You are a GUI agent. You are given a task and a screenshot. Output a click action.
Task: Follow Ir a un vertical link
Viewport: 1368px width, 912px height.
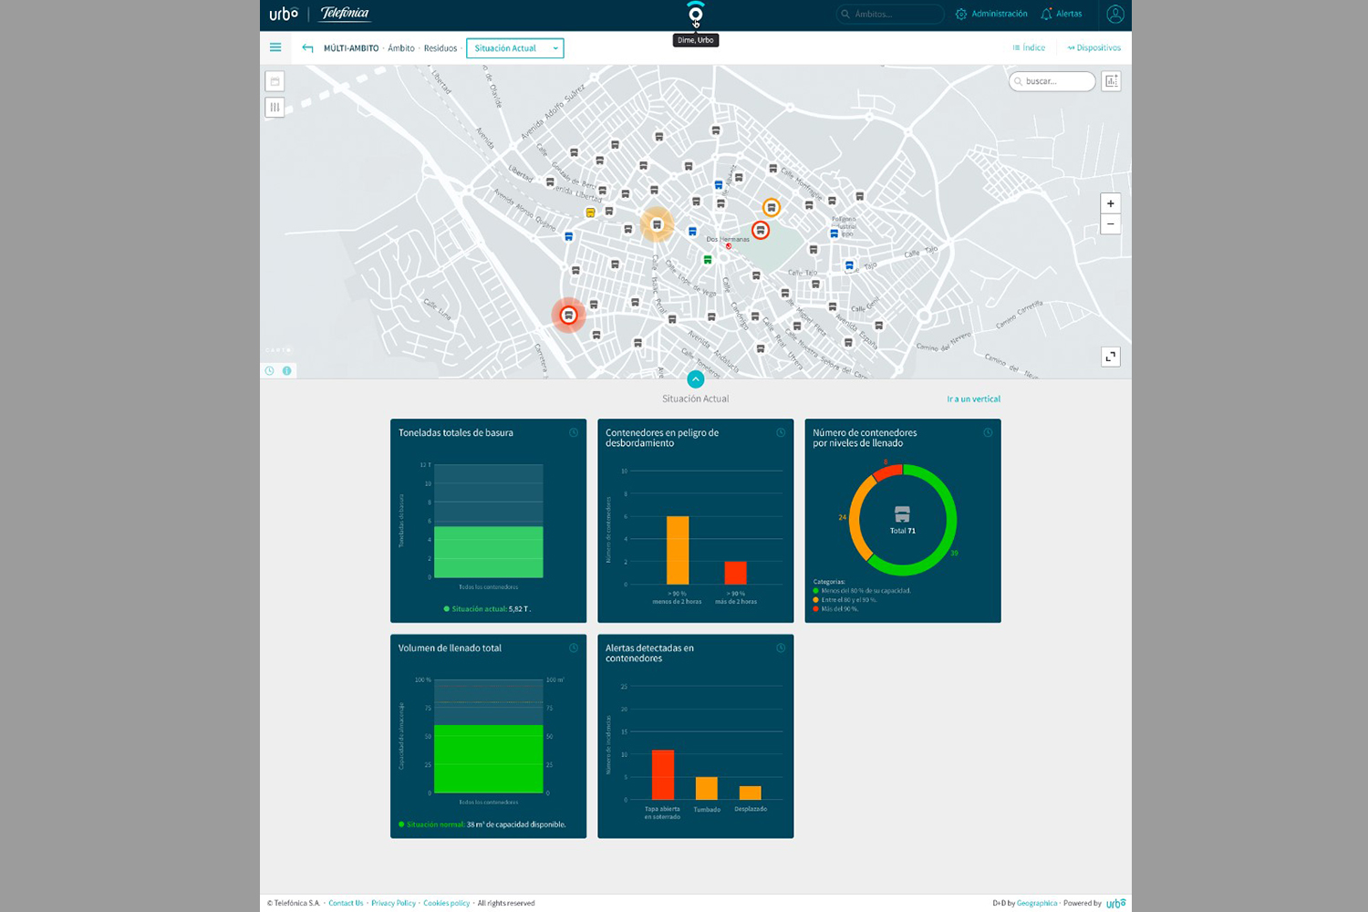(x=973, y=399)
